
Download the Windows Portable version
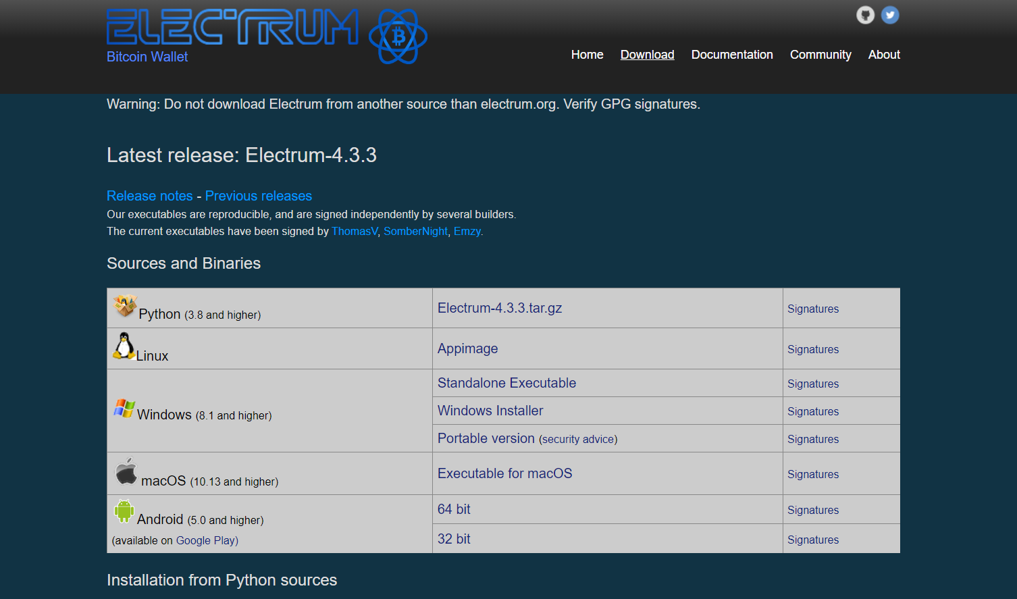[486, 438]
